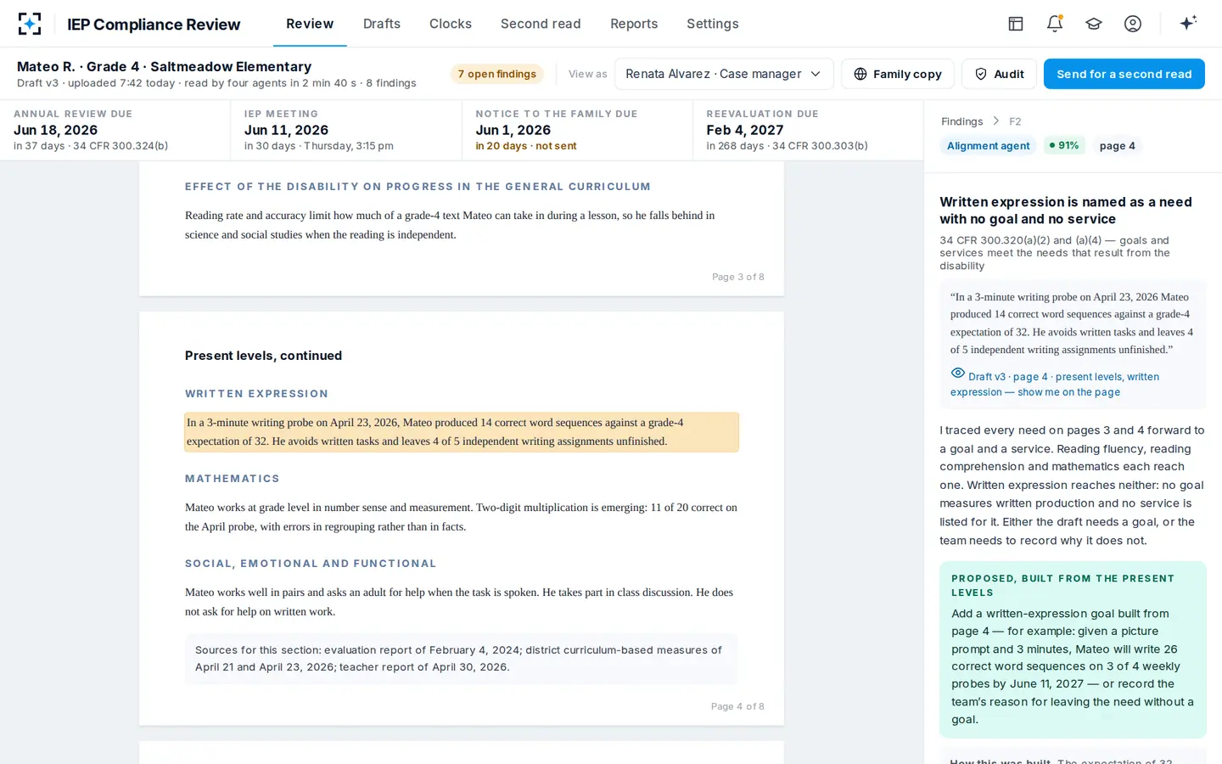The height and width of the screenshot is (764, 1222).
Task: Switch to the Review tab
Action: pos(310,24)
